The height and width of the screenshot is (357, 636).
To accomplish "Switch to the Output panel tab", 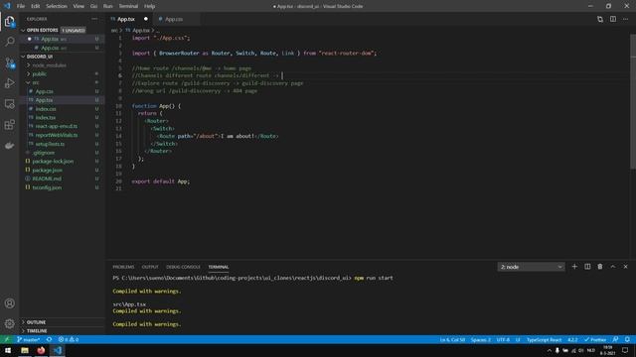I will (150, 267).
